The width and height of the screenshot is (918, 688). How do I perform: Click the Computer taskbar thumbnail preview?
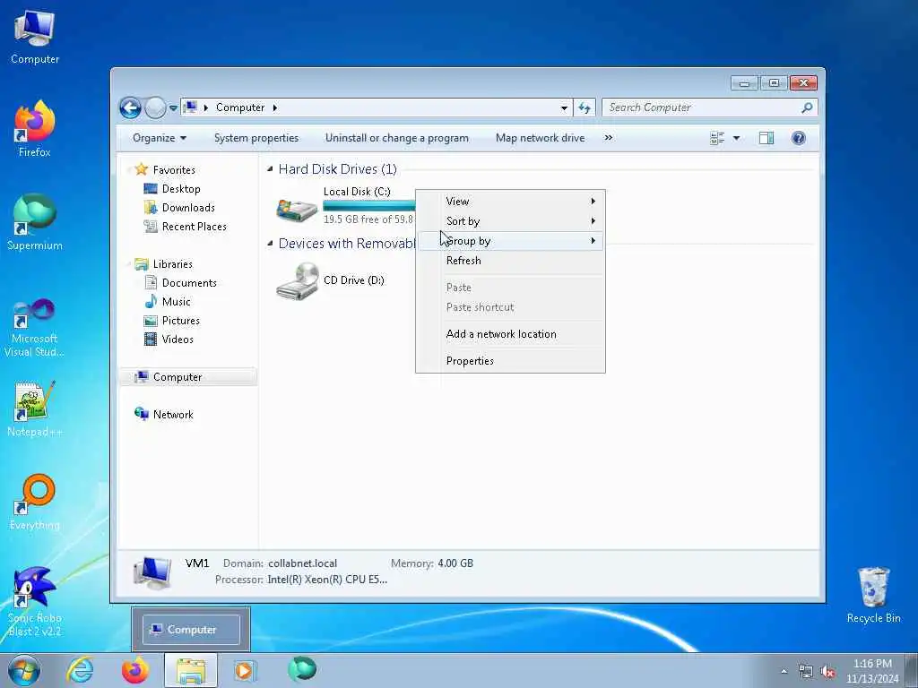pyautogui.click(x=191, y=630)
